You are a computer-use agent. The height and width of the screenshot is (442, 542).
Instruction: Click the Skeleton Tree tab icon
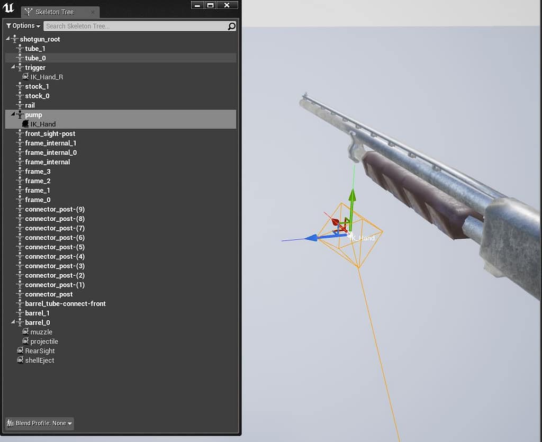[29, 12]
